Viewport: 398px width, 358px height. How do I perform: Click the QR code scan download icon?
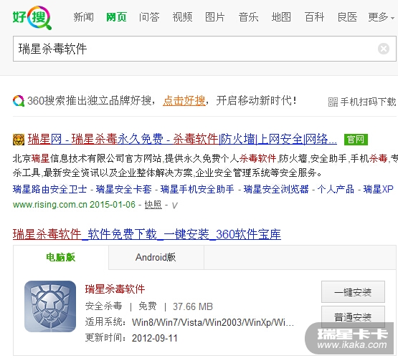click(333, 102)
